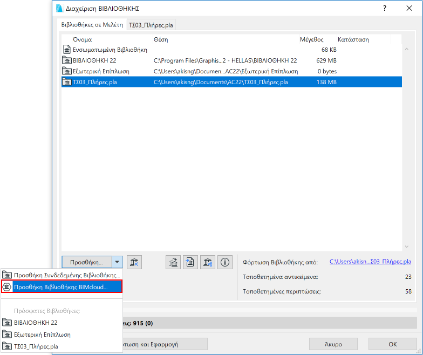
Task: Click the ArchiCAD logo in title bar
Action: coord(59,9)
